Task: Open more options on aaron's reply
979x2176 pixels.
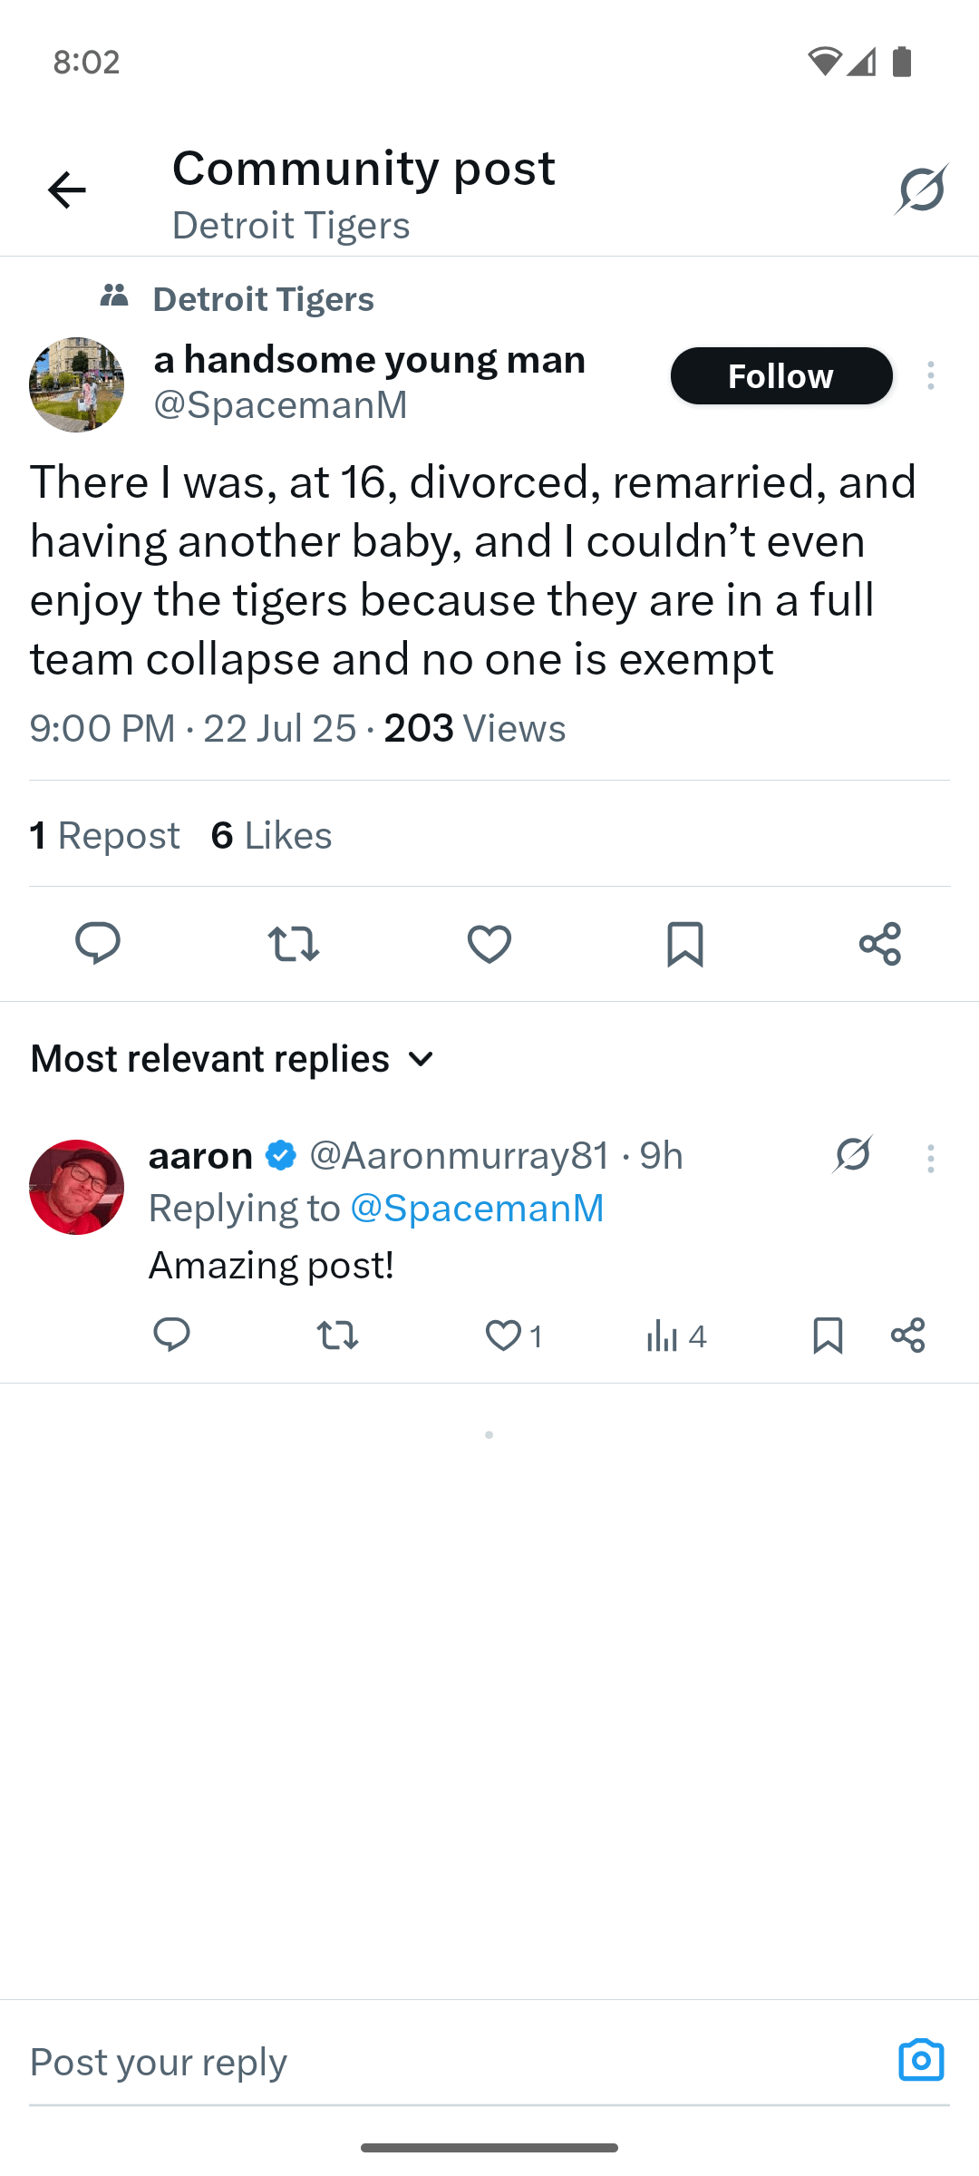Action: coord(930,1158)
